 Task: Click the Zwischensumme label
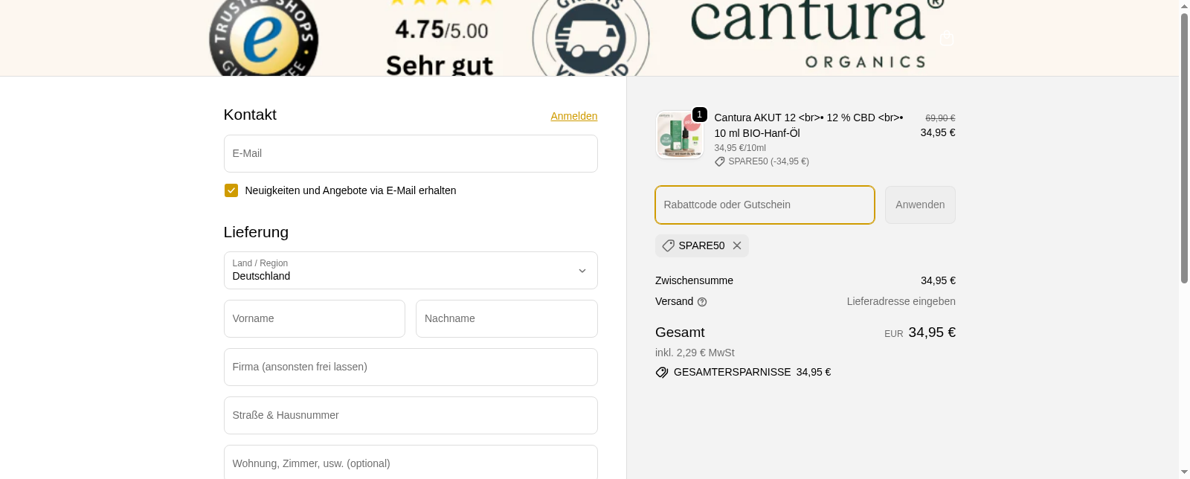[x=694, y=280]
